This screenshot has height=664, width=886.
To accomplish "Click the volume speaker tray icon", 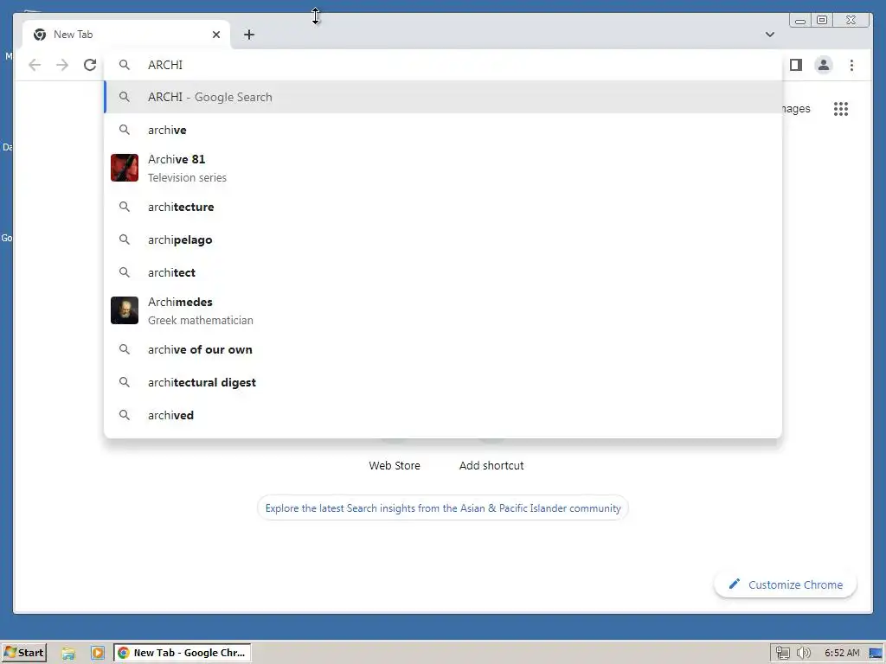I will (804, 654).
